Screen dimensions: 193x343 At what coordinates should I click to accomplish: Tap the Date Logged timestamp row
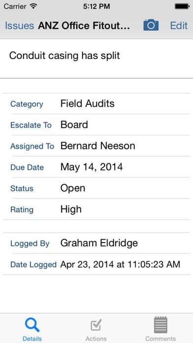coord(96,264)
